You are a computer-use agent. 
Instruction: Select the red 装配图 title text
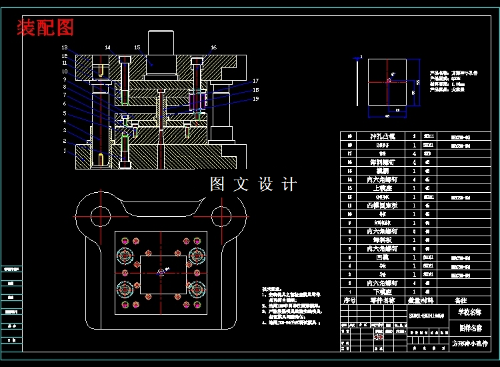point(45,27)
